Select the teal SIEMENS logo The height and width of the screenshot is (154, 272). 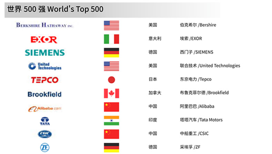(45, 53)
